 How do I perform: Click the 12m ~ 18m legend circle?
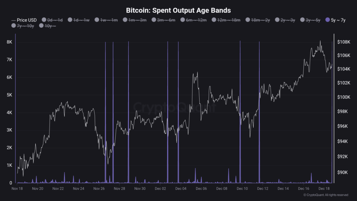214,20
